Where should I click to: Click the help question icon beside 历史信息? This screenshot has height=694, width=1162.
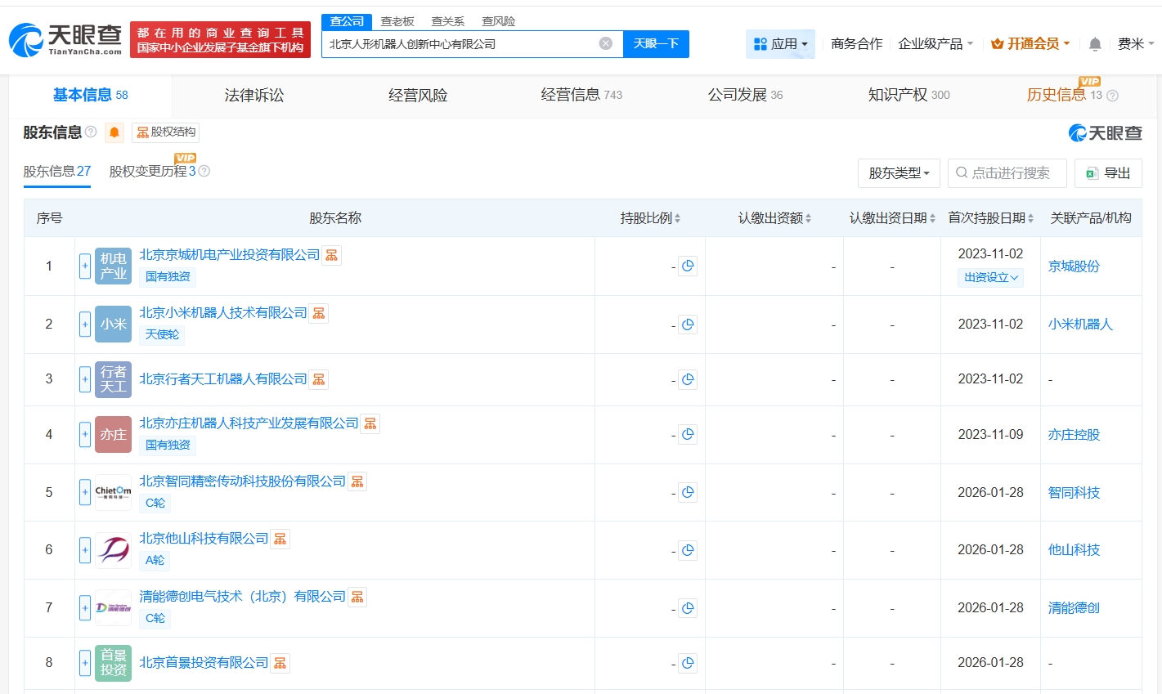point(1112,96)
